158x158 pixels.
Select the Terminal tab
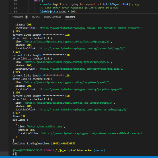[70, 17]
